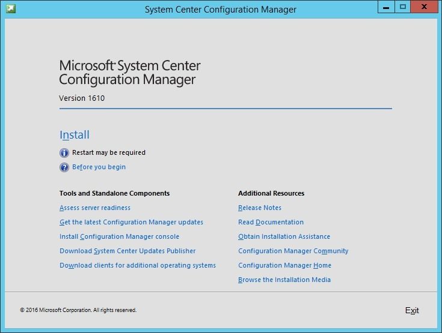This screenshot has width=442, height=333.
Task: Open the Release Notes link
Action: tap(260, 208)
